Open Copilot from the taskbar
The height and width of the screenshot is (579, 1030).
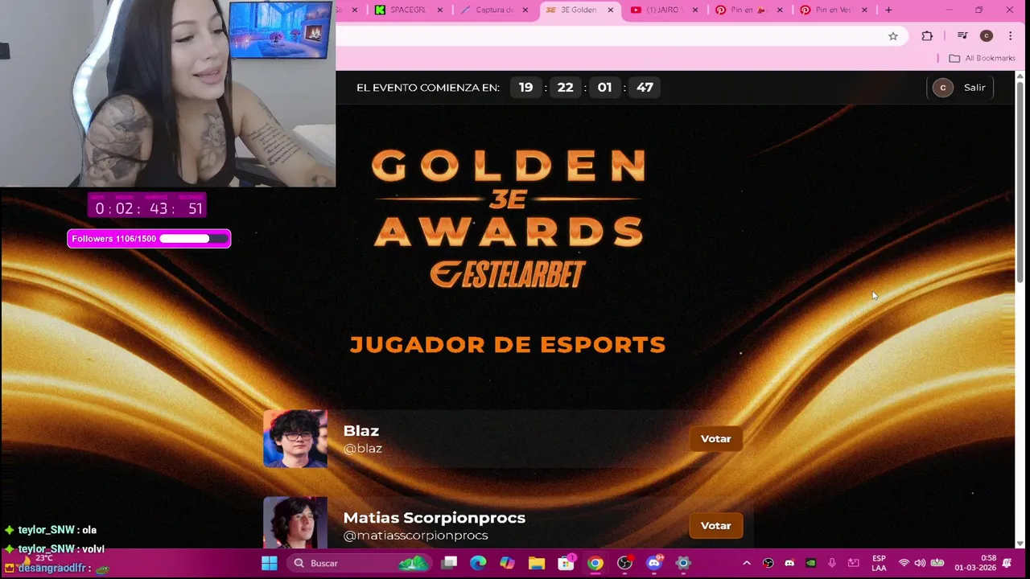pyautogui.click(x=507, y=563)
